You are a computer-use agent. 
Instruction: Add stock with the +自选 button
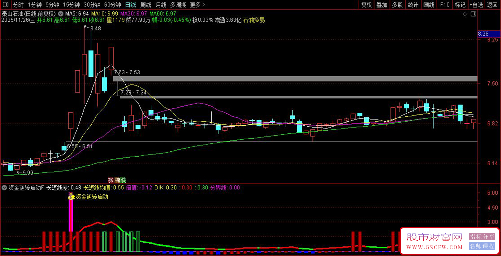pos(476,5)
